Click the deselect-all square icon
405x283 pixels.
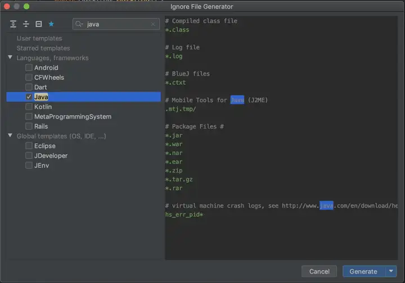pos(38,24)
